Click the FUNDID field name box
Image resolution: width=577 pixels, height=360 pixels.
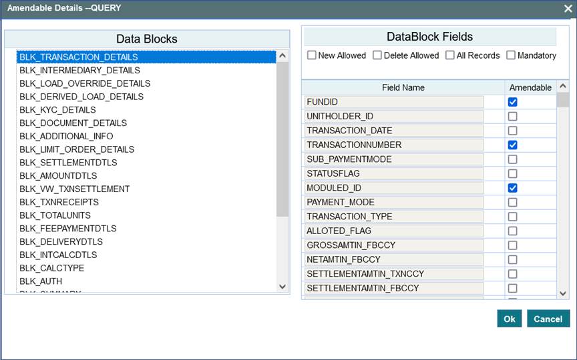(x=394, y=102)
